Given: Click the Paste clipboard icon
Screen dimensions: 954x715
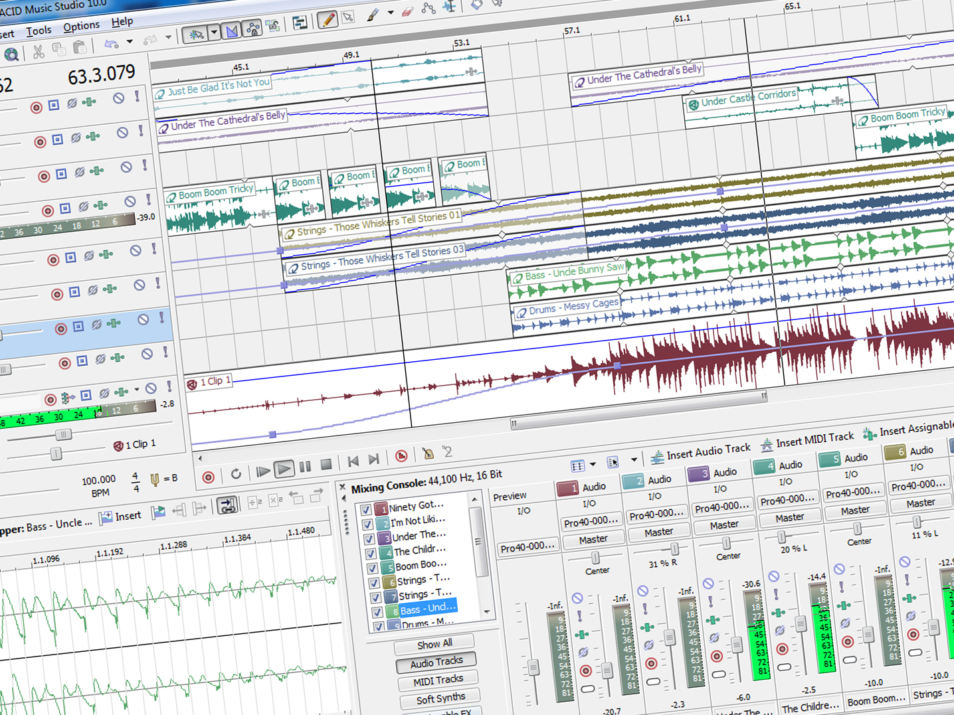Looking at the screenshot, I should click(x=79, y=47).
